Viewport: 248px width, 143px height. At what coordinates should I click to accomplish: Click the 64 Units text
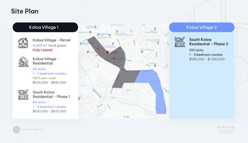coord(39,102)
